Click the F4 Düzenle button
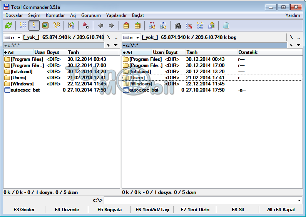The width and height of the screenshot is (306, 217). click(x=67, y=210)
